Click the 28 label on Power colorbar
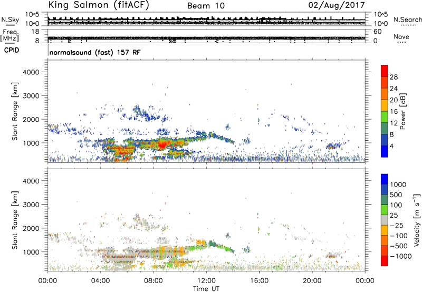This screenshot has height=292, width=422. tap(394, 77)
